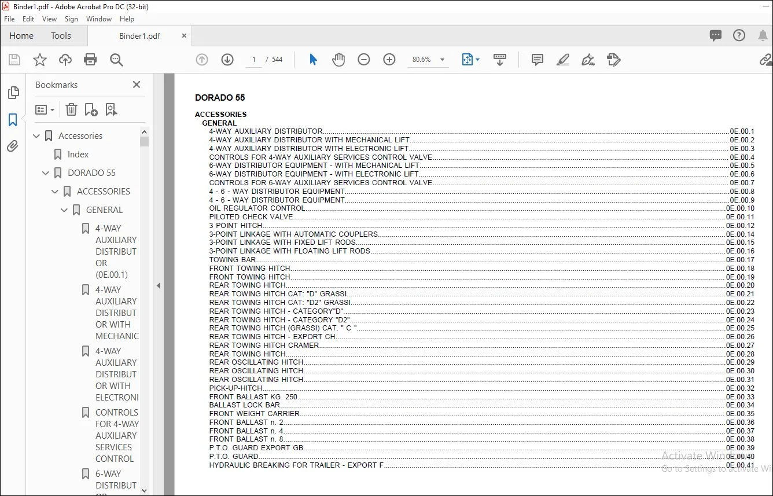Viewport: 773px width, 496px height.
Task: Open the Sign menu
Action: pos(72,19)
